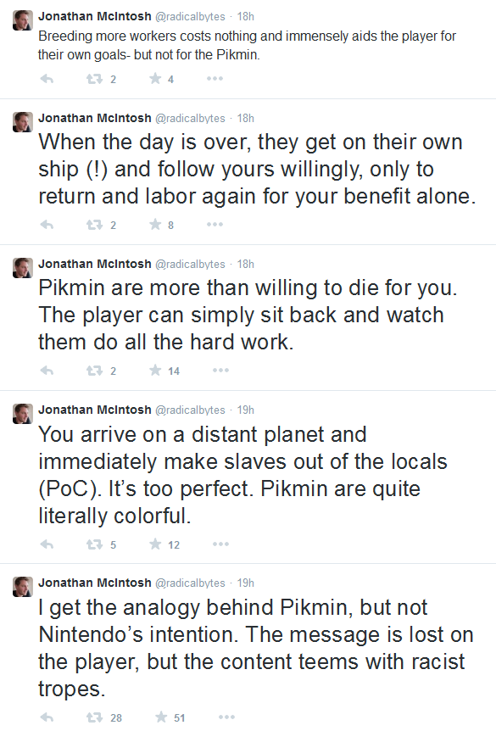Open Jonathan McIntosh's profile from the top tweet

tap(95, 16)
